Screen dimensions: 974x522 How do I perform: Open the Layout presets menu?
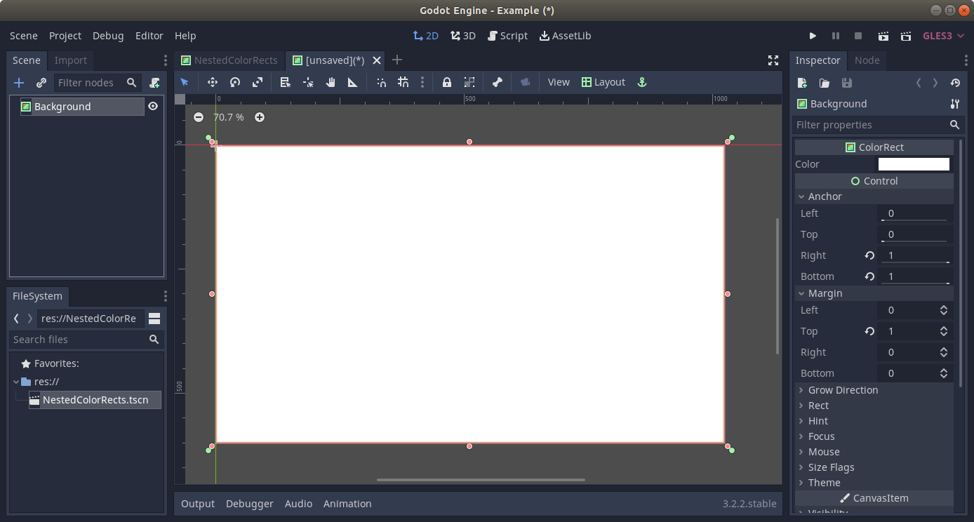[603, 82]
